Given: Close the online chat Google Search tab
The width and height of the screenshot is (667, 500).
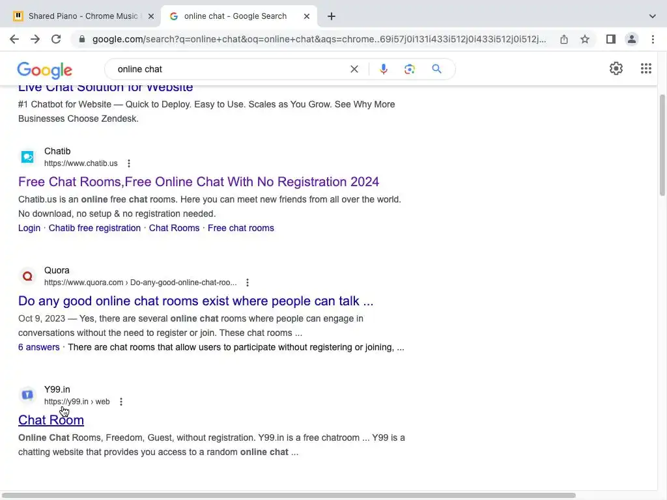Looking at the screenshot, I should point(306,16).
